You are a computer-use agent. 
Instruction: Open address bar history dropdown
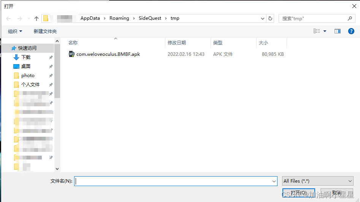pos(263,19)
